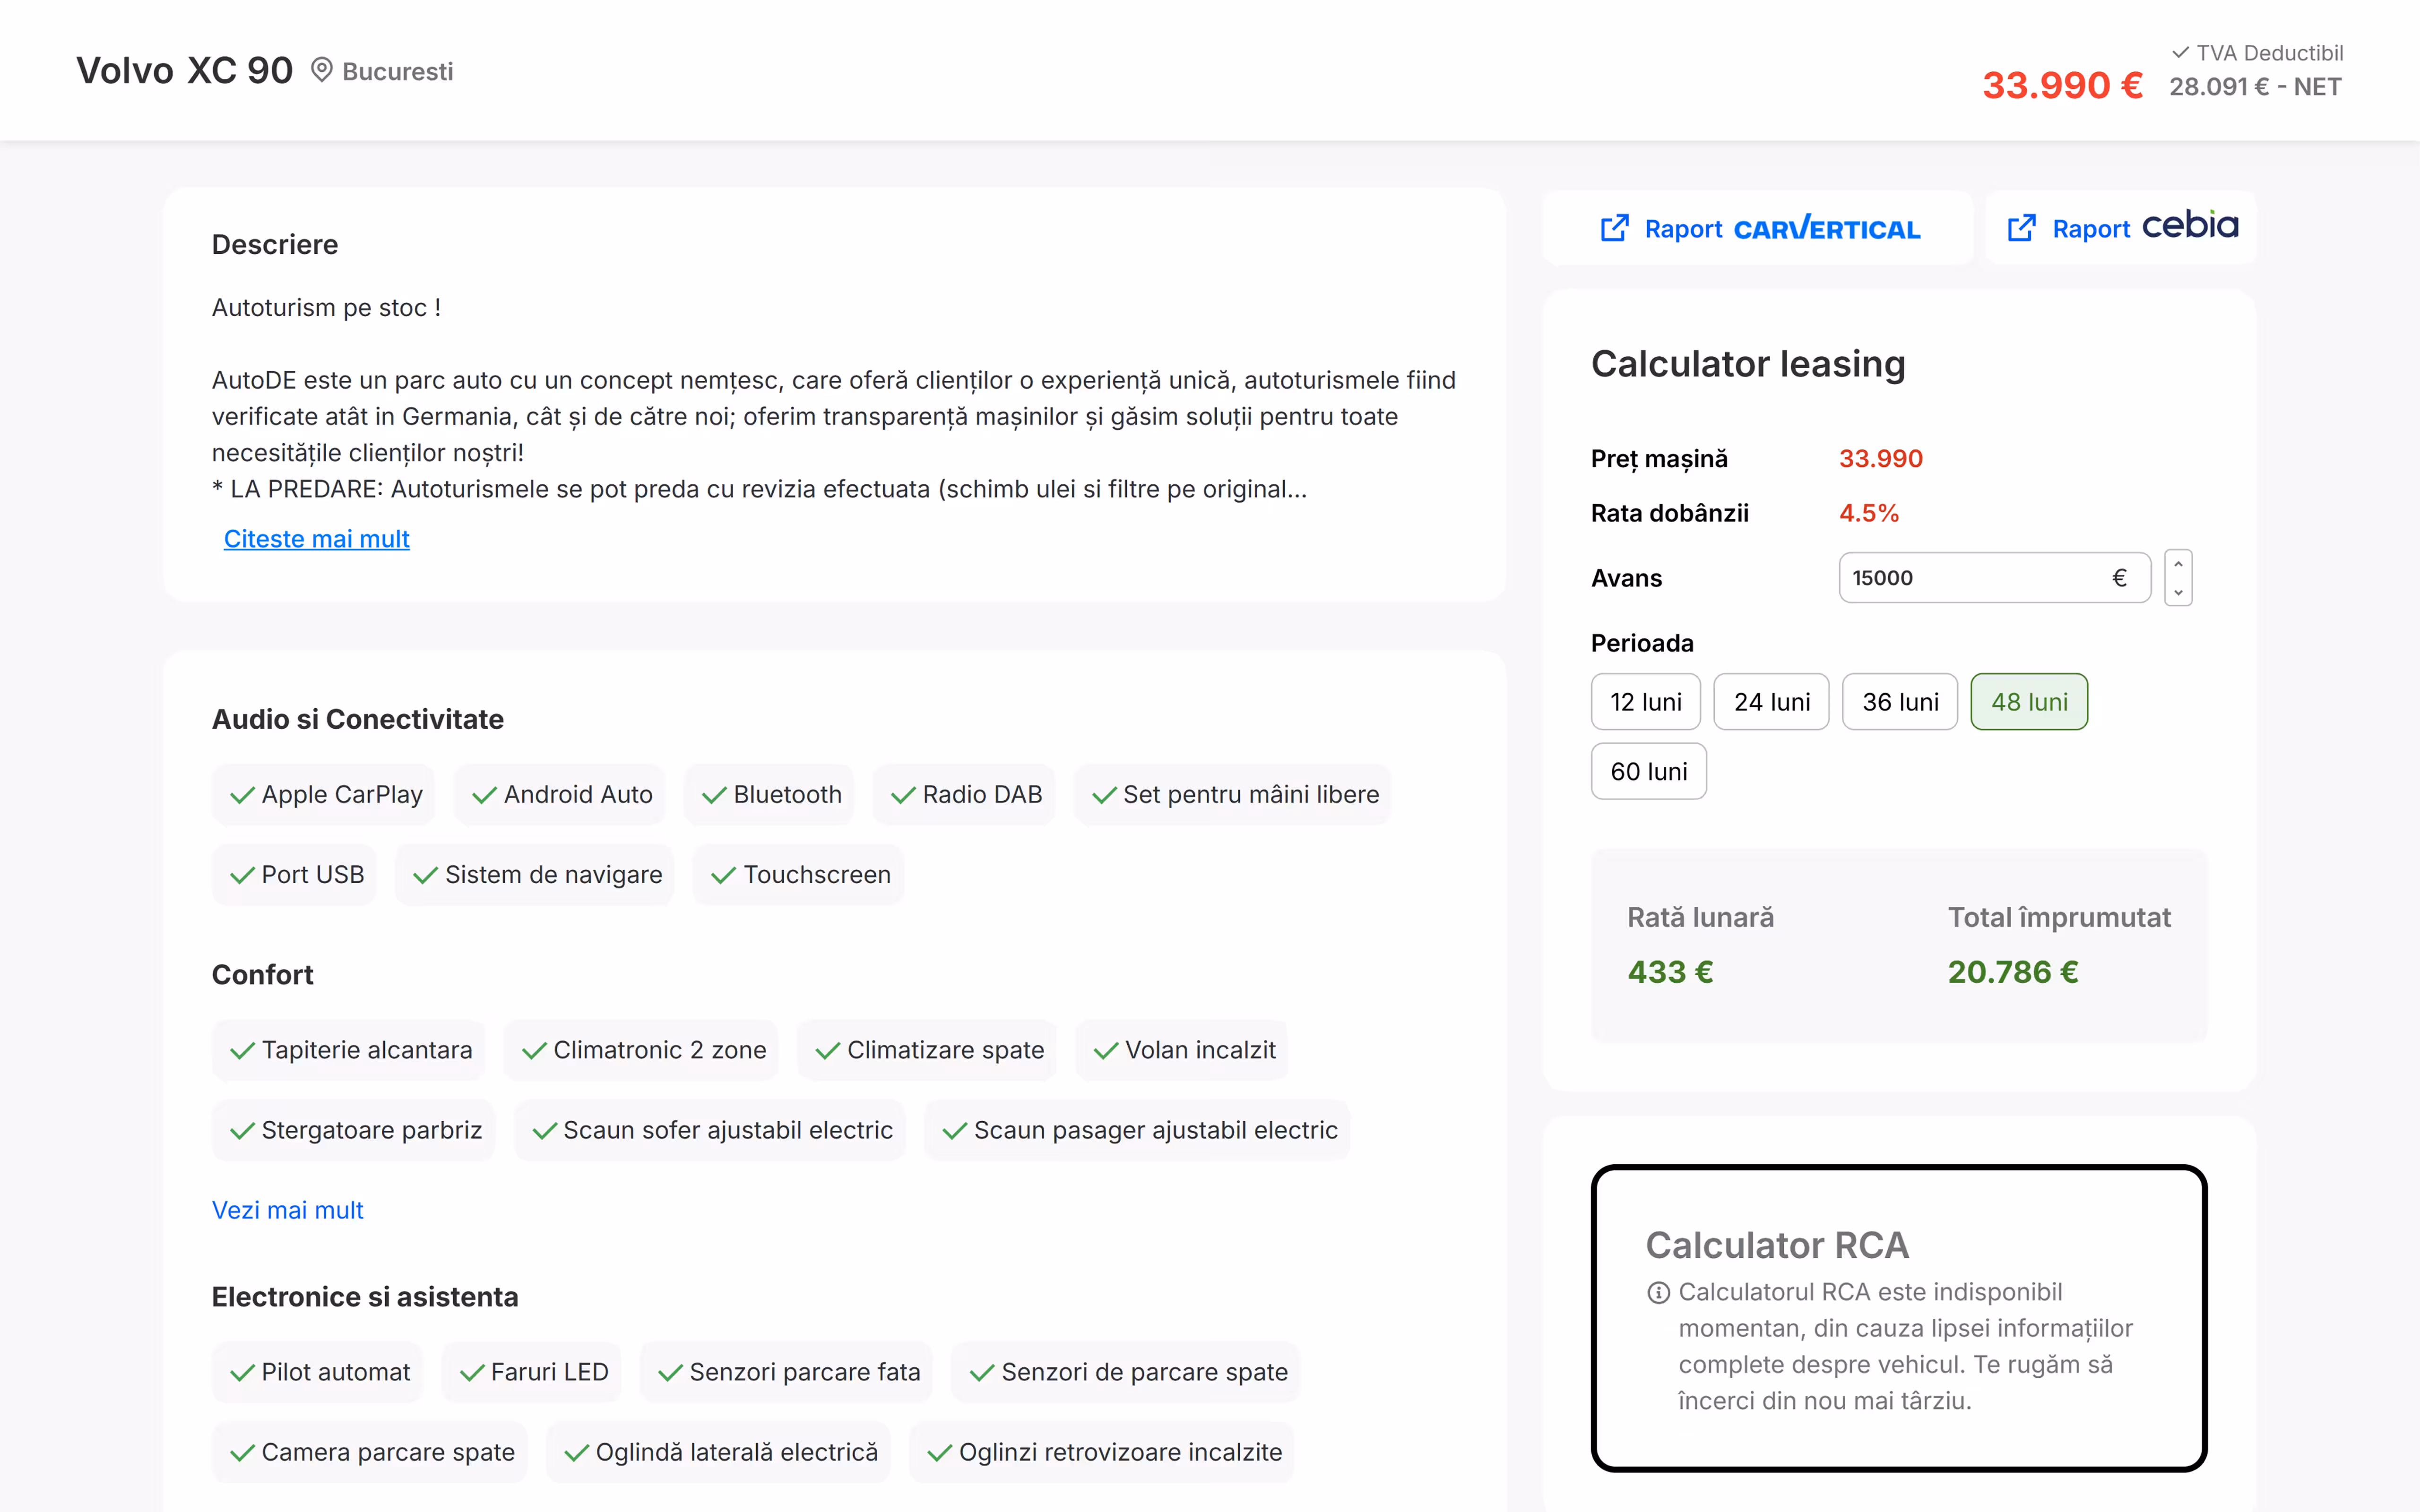Click the Senzori parcare fata chip
Image resolution: width=2420 pixels, height=1512 pixels.
[786, 1372]
